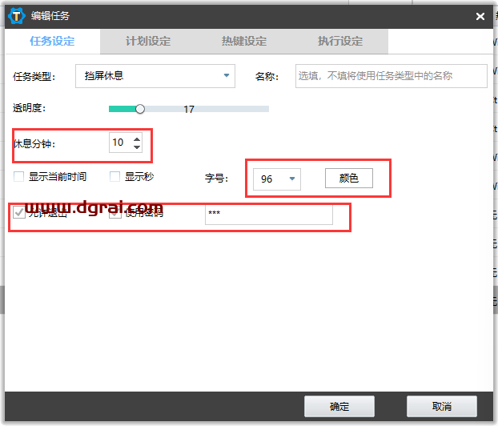Open the 字号 dropdown showing 96

pyautogui.click(x=277, y=179)
